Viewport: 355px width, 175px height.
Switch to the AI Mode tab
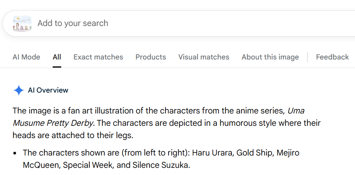point(26,57)
